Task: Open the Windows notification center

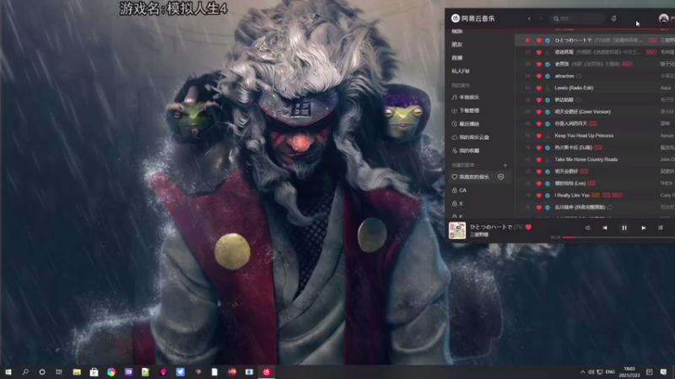Action: pos(663,371)
